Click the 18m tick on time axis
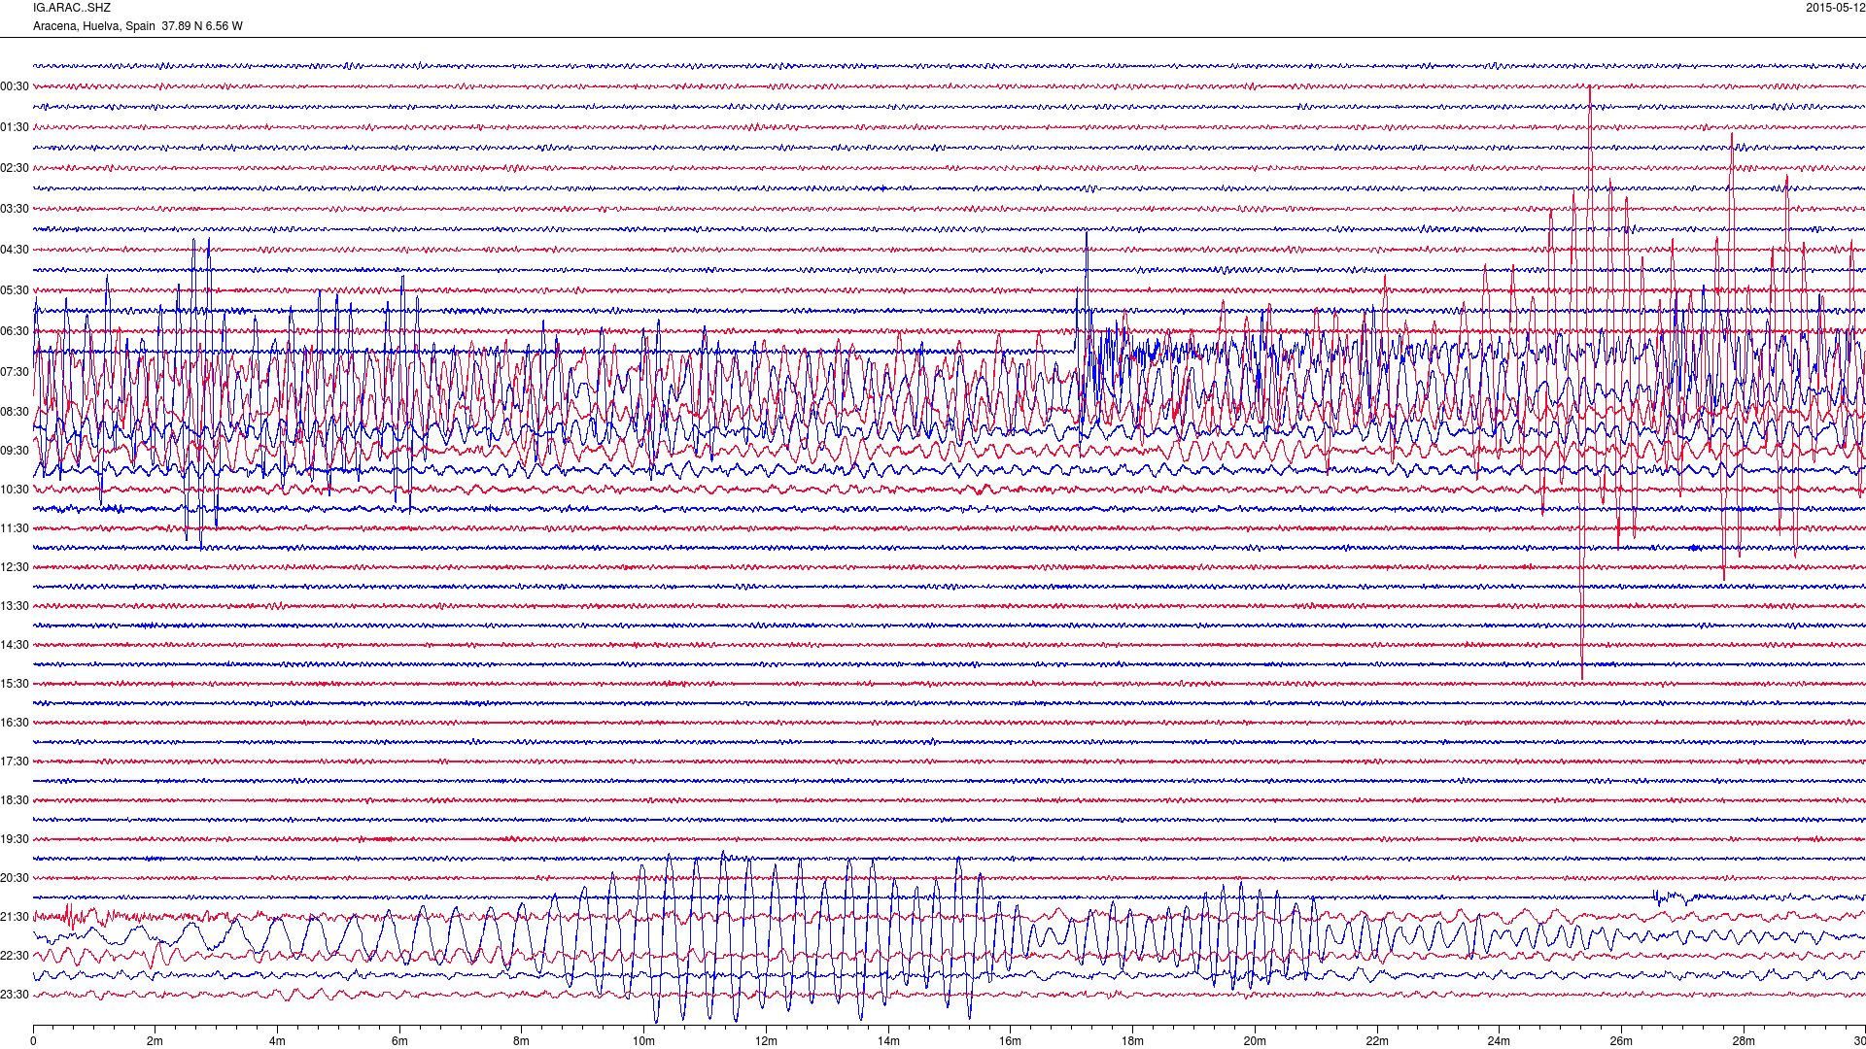Screen dimensions: 1866x1049 click(x=1132, y=1041)
